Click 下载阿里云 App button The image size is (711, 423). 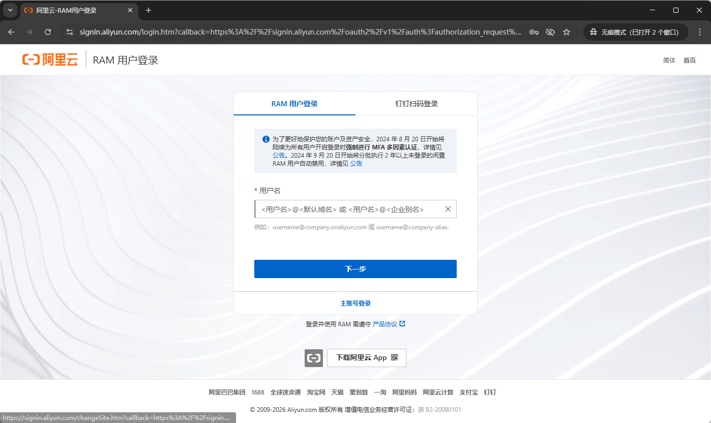click(x=366, y=358)
